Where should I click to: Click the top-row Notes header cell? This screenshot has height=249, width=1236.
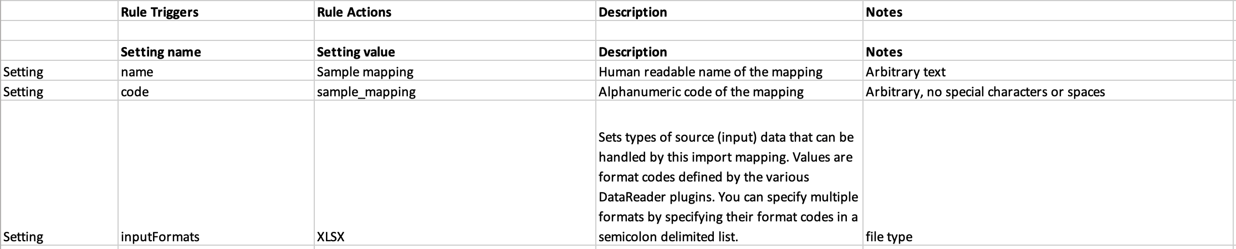tap(1049, 12)
